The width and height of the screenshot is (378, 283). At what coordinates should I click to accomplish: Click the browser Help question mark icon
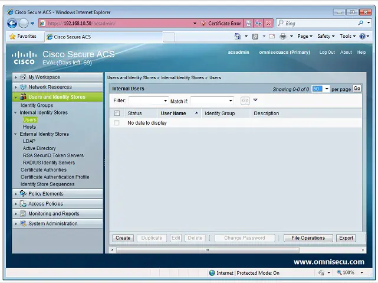[362, 36]
